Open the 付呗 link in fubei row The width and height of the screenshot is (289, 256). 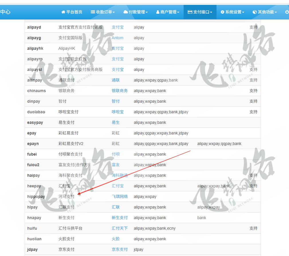[115, 154]
